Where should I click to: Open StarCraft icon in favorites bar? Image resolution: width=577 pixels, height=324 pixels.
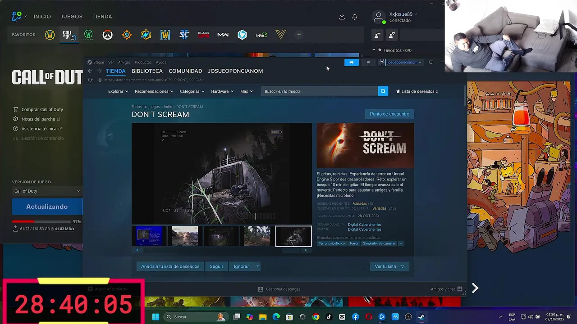(x=184, y=35)
